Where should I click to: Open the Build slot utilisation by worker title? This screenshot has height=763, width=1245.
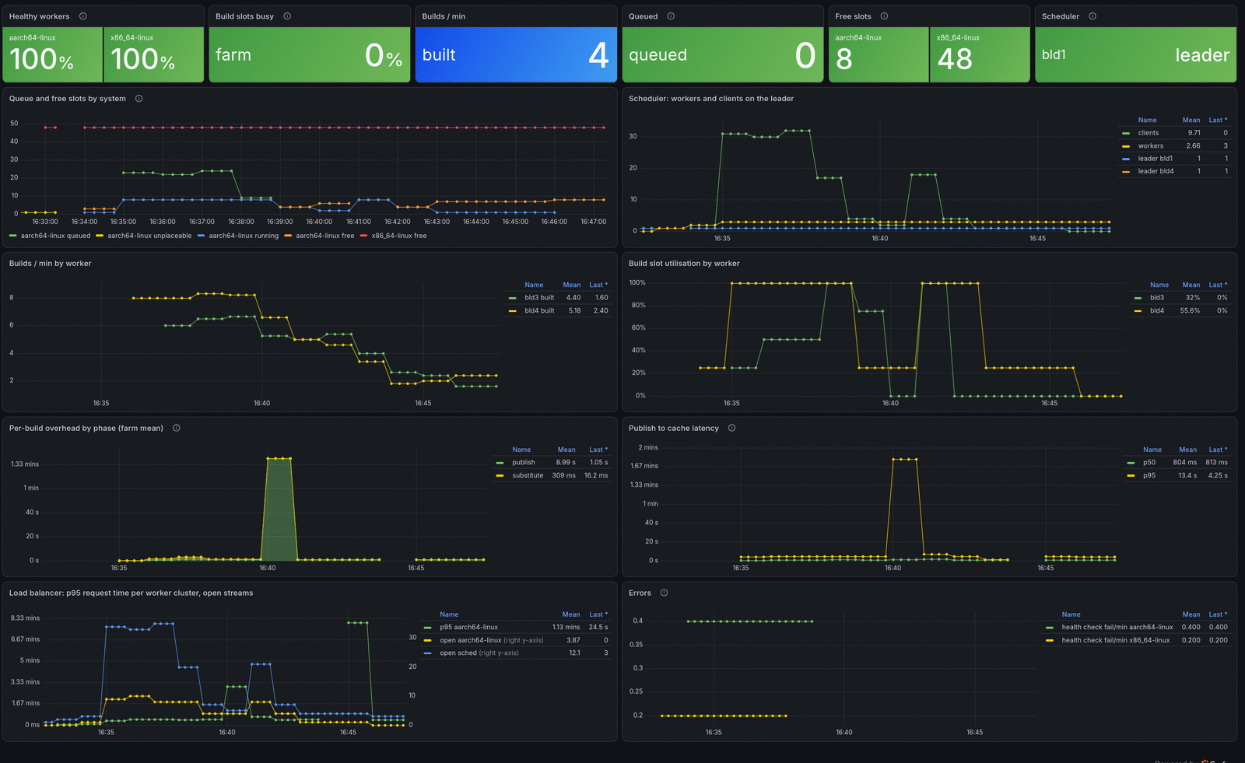tap(684, 264)
